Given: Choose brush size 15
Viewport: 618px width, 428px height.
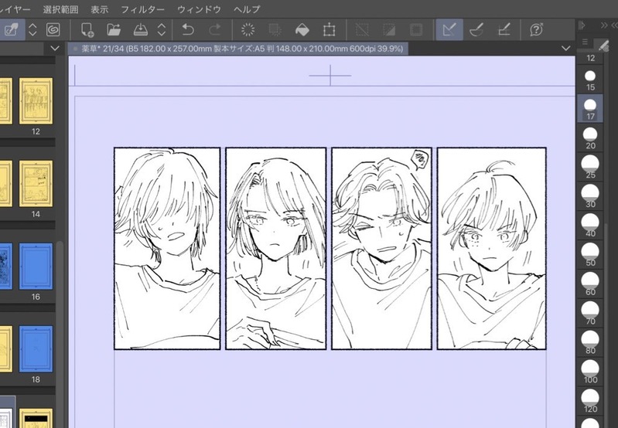Looking at the screenshot, I should pos(590,80).
